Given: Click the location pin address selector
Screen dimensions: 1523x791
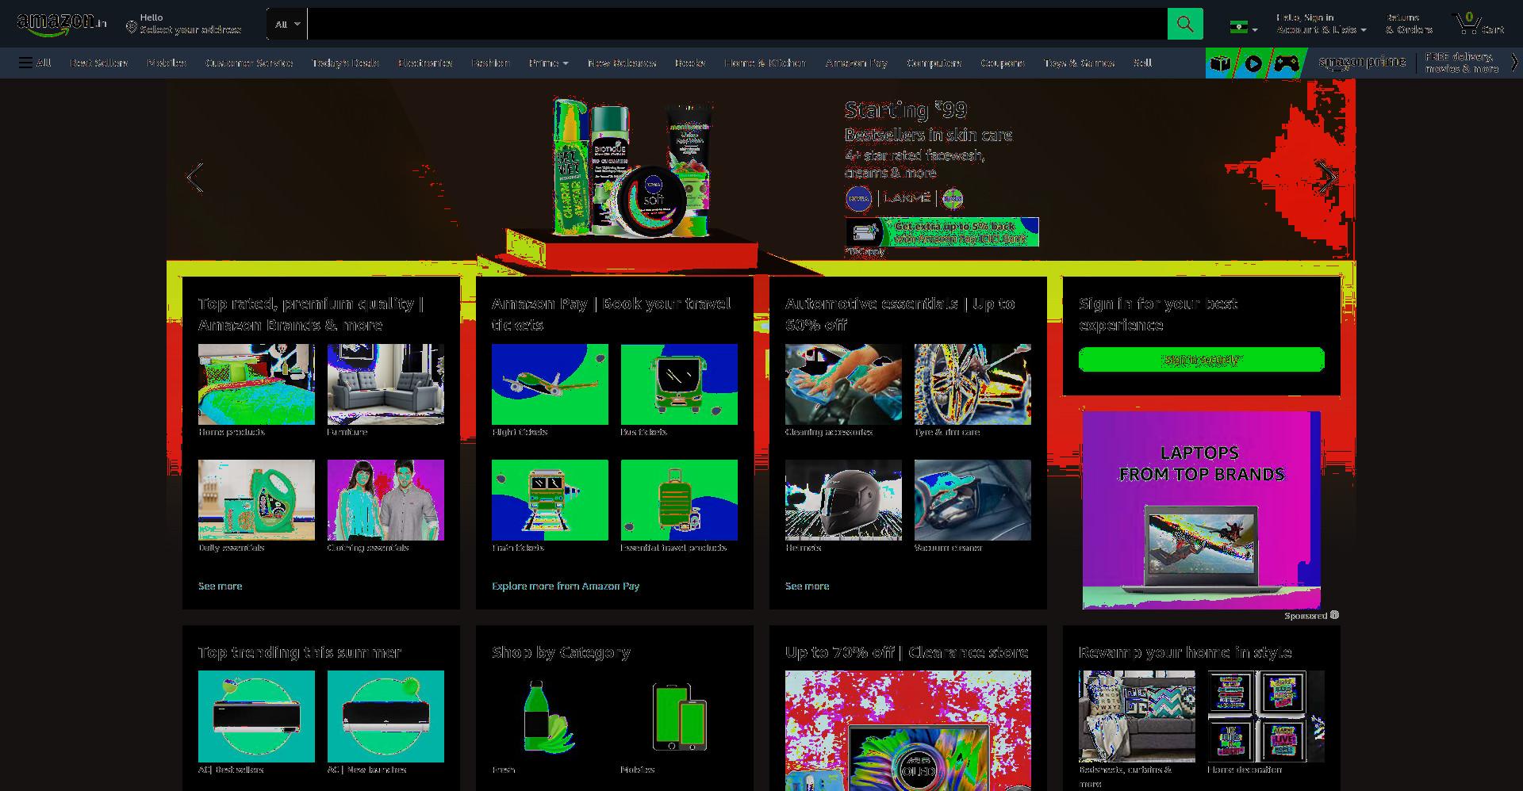Looking at the screenshot, I should [183, 24].
